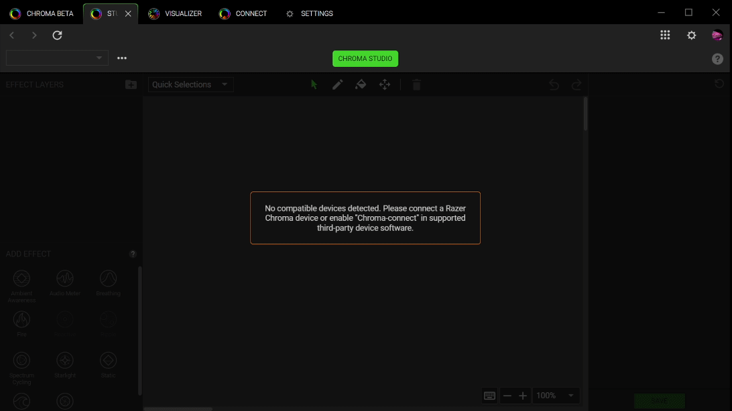
Task: Click the Add Effect heading
Action: tap(28, 254)
